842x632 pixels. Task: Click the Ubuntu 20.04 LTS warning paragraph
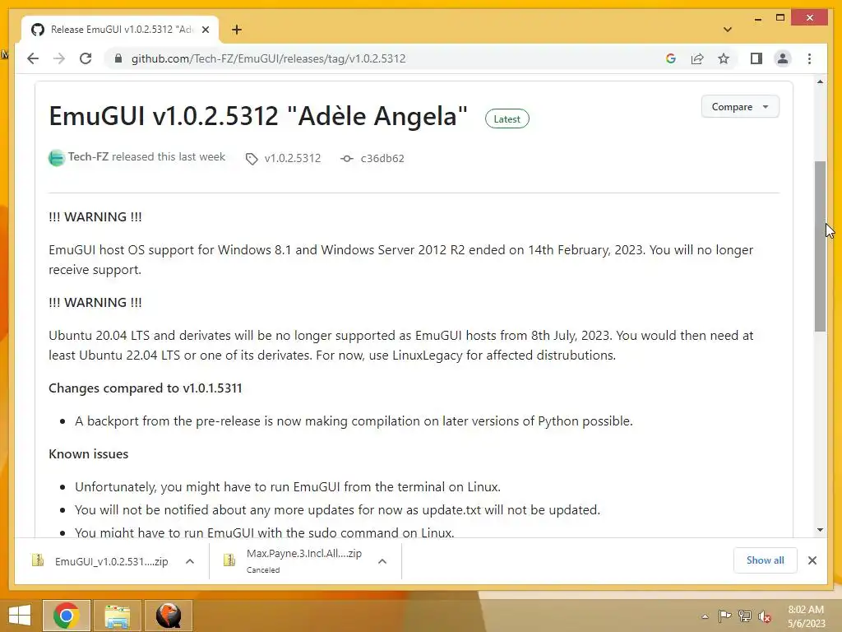400,346
